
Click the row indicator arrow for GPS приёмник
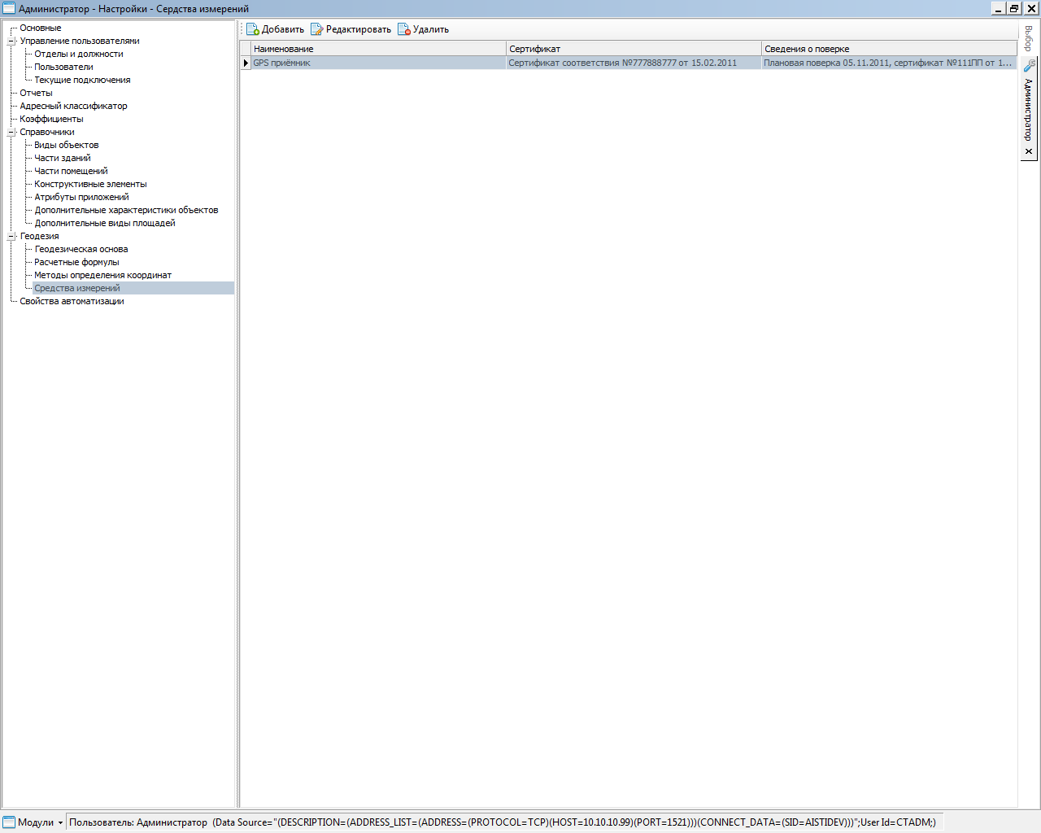click(246, 63)
